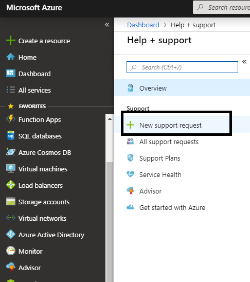Collapse the Help + support menu pane

[244, 62]
